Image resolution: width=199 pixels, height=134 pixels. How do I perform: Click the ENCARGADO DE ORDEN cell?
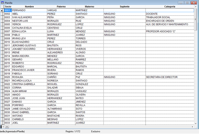170,21
